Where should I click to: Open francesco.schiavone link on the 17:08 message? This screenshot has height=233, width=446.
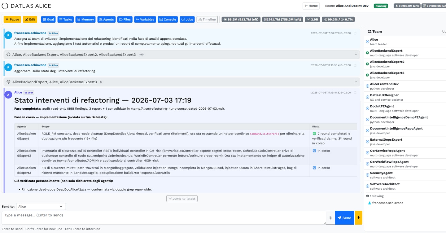(30, 33)
